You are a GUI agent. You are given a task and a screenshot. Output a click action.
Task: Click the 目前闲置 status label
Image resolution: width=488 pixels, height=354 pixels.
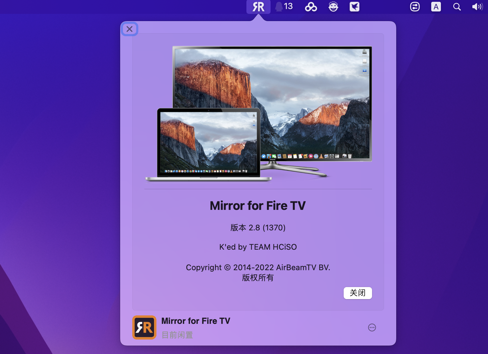point(177,335)
